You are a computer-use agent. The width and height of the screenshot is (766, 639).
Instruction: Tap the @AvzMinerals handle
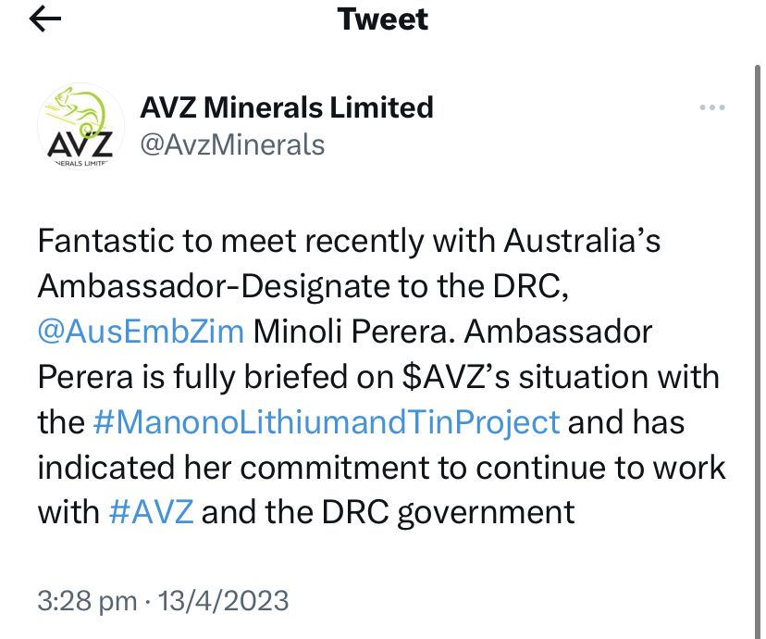pos(232,145)
